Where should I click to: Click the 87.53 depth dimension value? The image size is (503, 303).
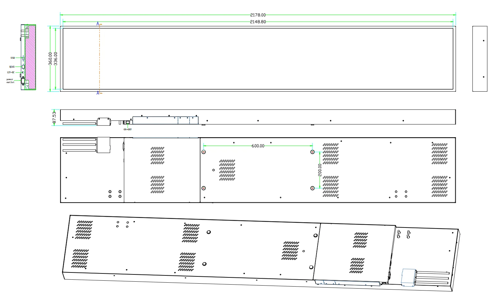click(55, 118)
